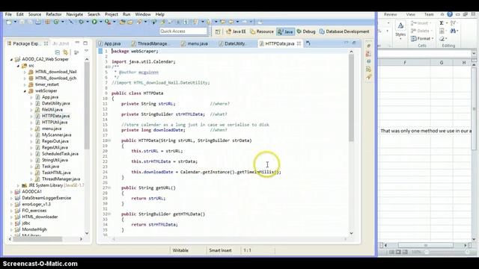Click the Excel zoom slider
The width and height of the screenshot is (479, 269).
click(446, 252)
